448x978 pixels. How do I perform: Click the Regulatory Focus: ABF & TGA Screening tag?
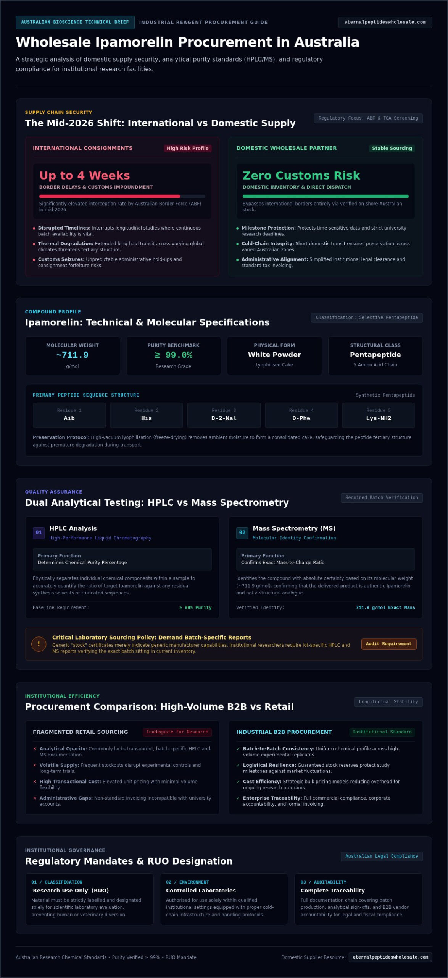pyautogui.click(x=368, y=118)
